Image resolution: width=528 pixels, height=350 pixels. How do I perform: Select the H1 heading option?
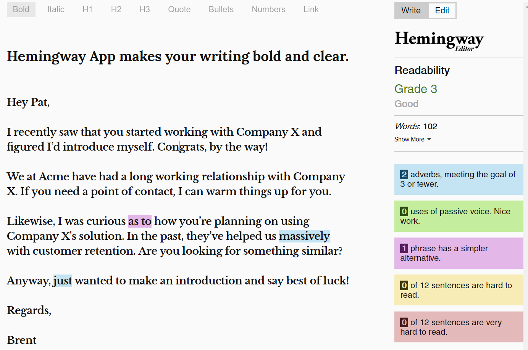87,10
